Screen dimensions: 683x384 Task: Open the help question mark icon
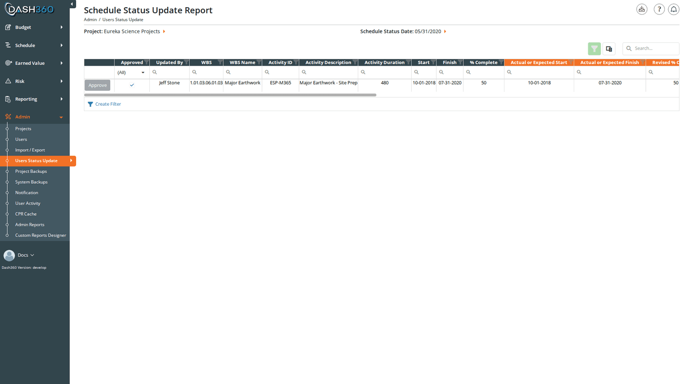659,9
